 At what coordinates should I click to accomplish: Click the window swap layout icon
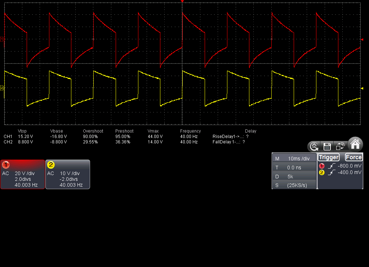click(340, 146)
